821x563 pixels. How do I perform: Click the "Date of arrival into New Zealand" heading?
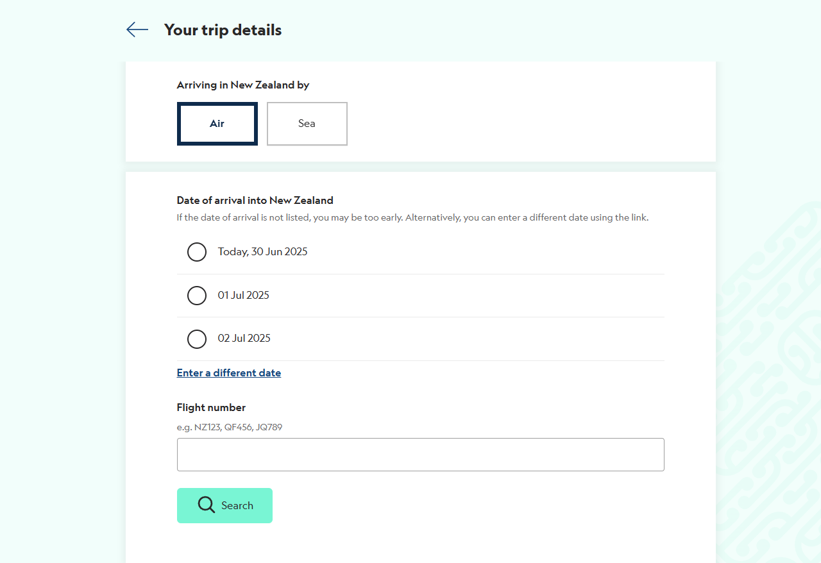(255, 201)
